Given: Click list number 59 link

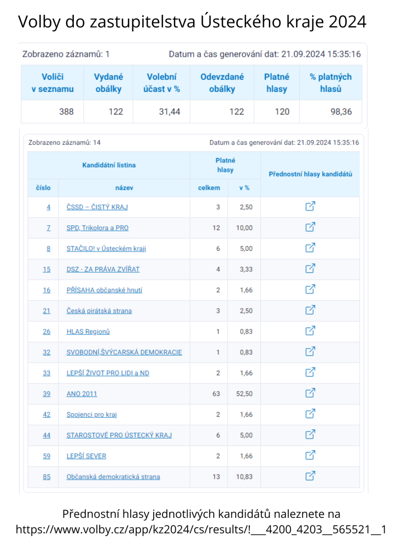Looking at the screenshot, I should point(47,456).
